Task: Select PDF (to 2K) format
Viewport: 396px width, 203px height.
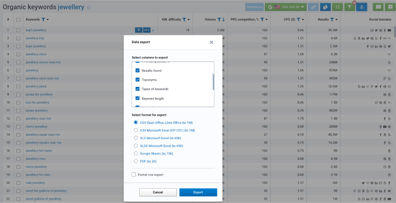Action: pos(136,161)
